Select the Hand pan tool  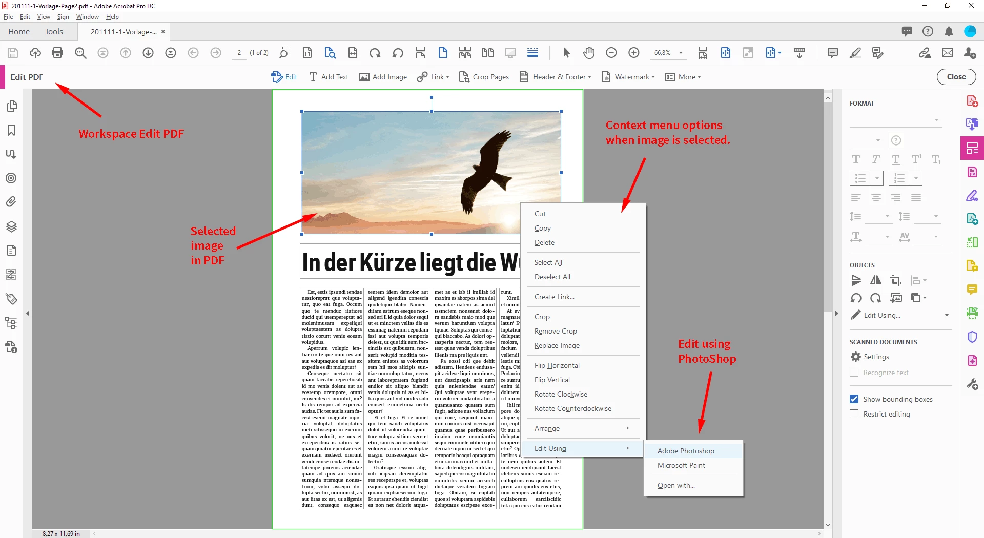point(589,53)
